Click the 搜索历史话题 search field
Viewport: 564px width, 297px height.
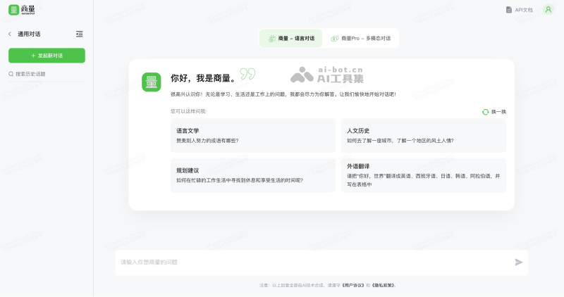pos(49,73)
